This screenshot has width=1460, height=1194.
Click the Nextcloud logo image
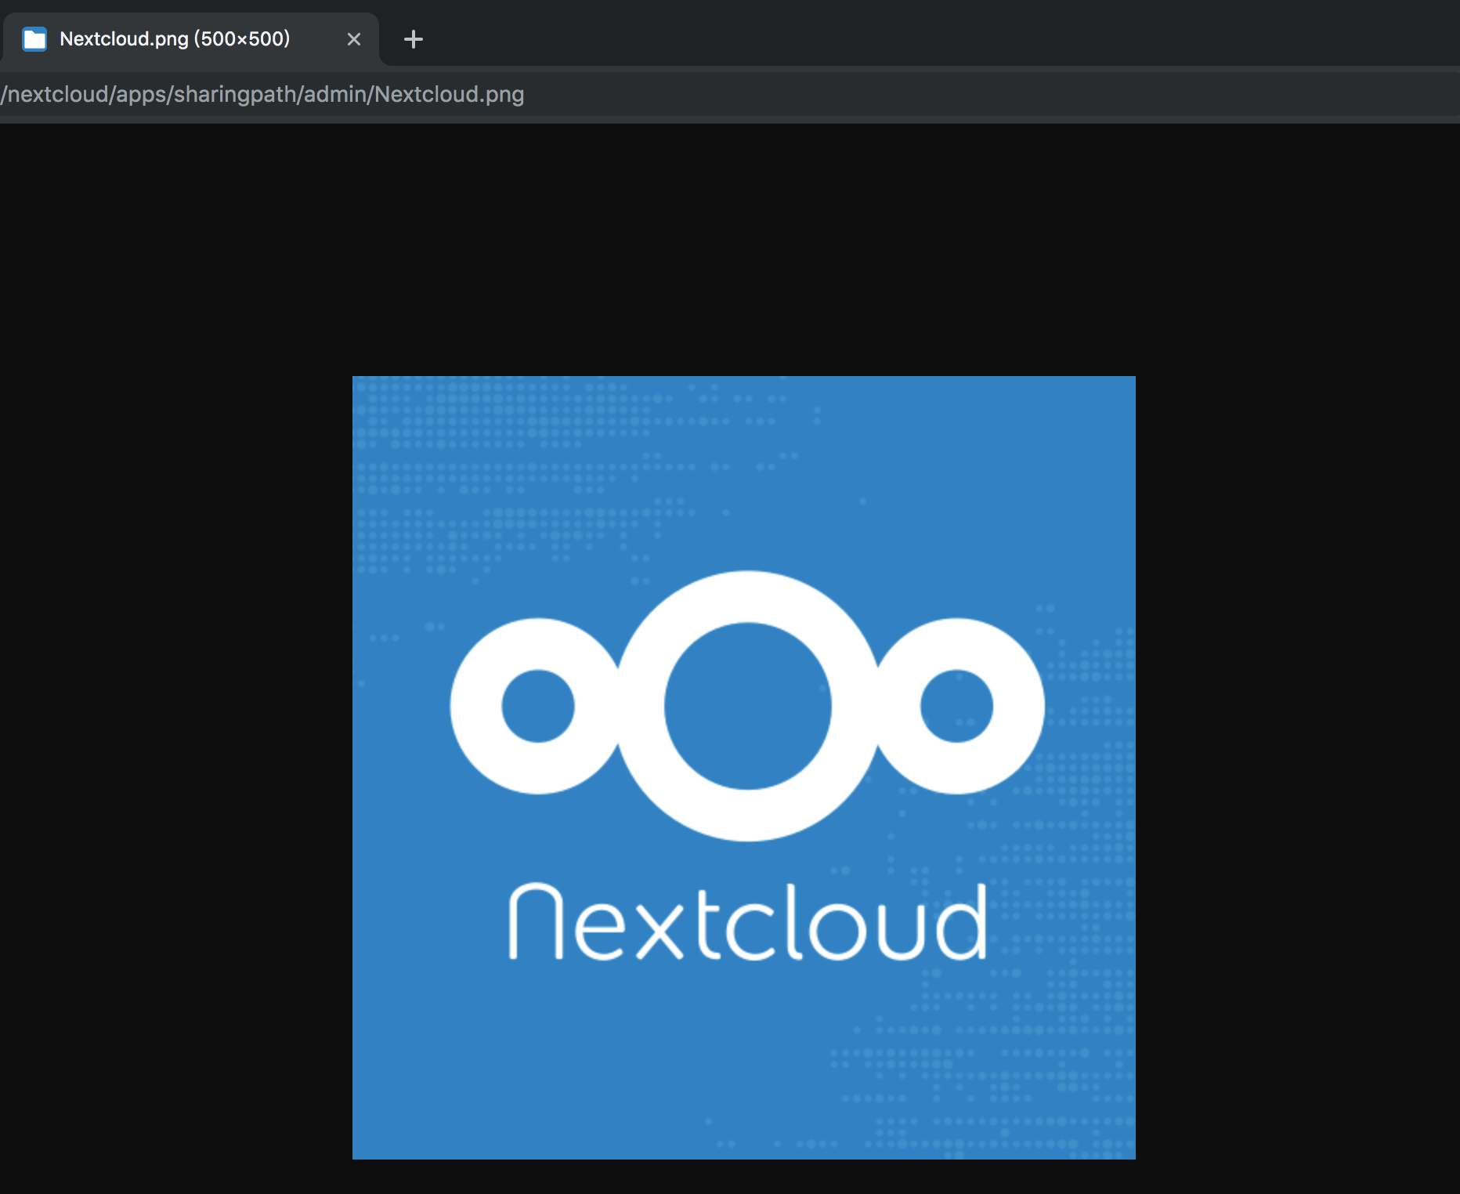point(744,768)
